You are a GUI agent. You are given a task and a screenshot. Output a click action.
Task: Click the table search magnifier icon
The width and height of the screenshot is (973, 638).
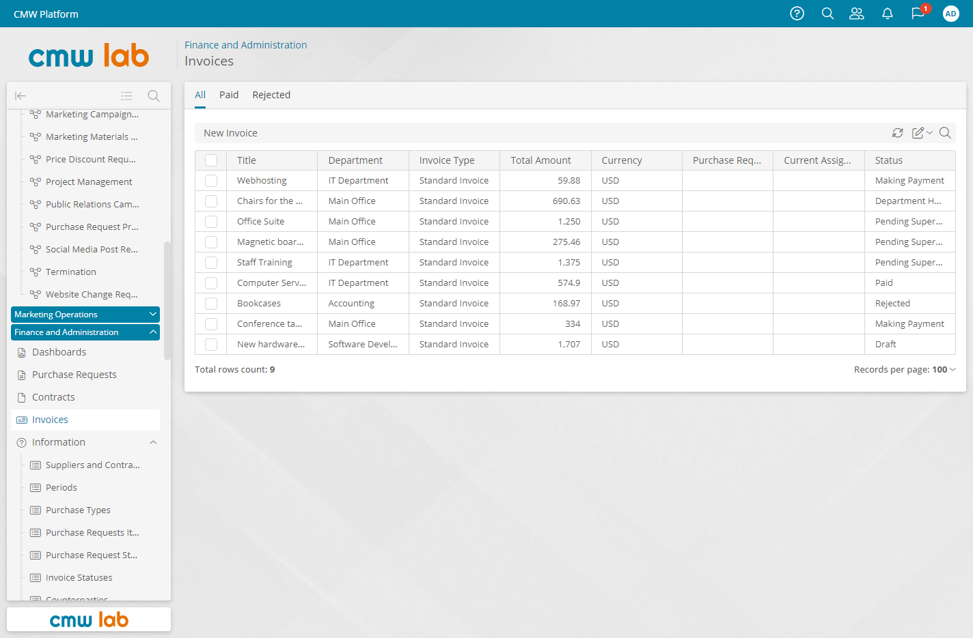point(945,133)
